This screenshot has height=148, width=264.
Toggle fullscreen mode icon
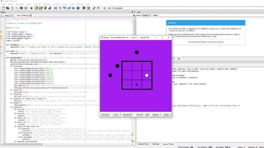[x=89, y=8]
